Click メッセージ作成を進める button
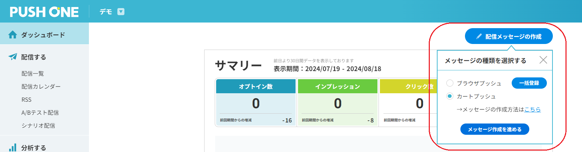 tap(495, 129)
